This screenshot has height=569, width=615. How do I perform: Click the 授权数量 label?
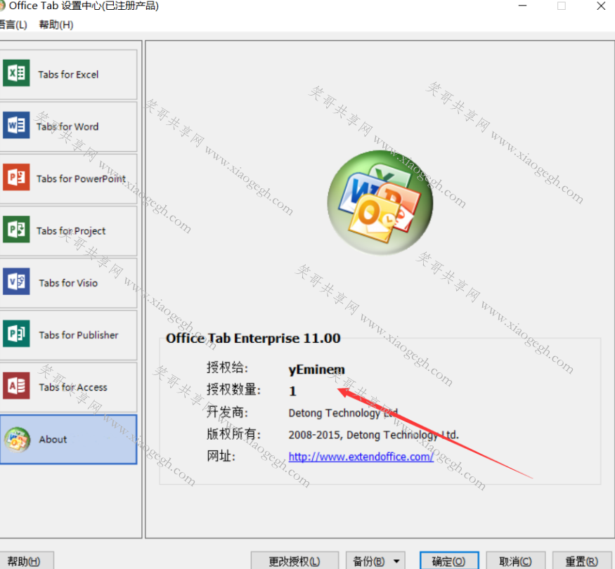[x=233, y=390]
